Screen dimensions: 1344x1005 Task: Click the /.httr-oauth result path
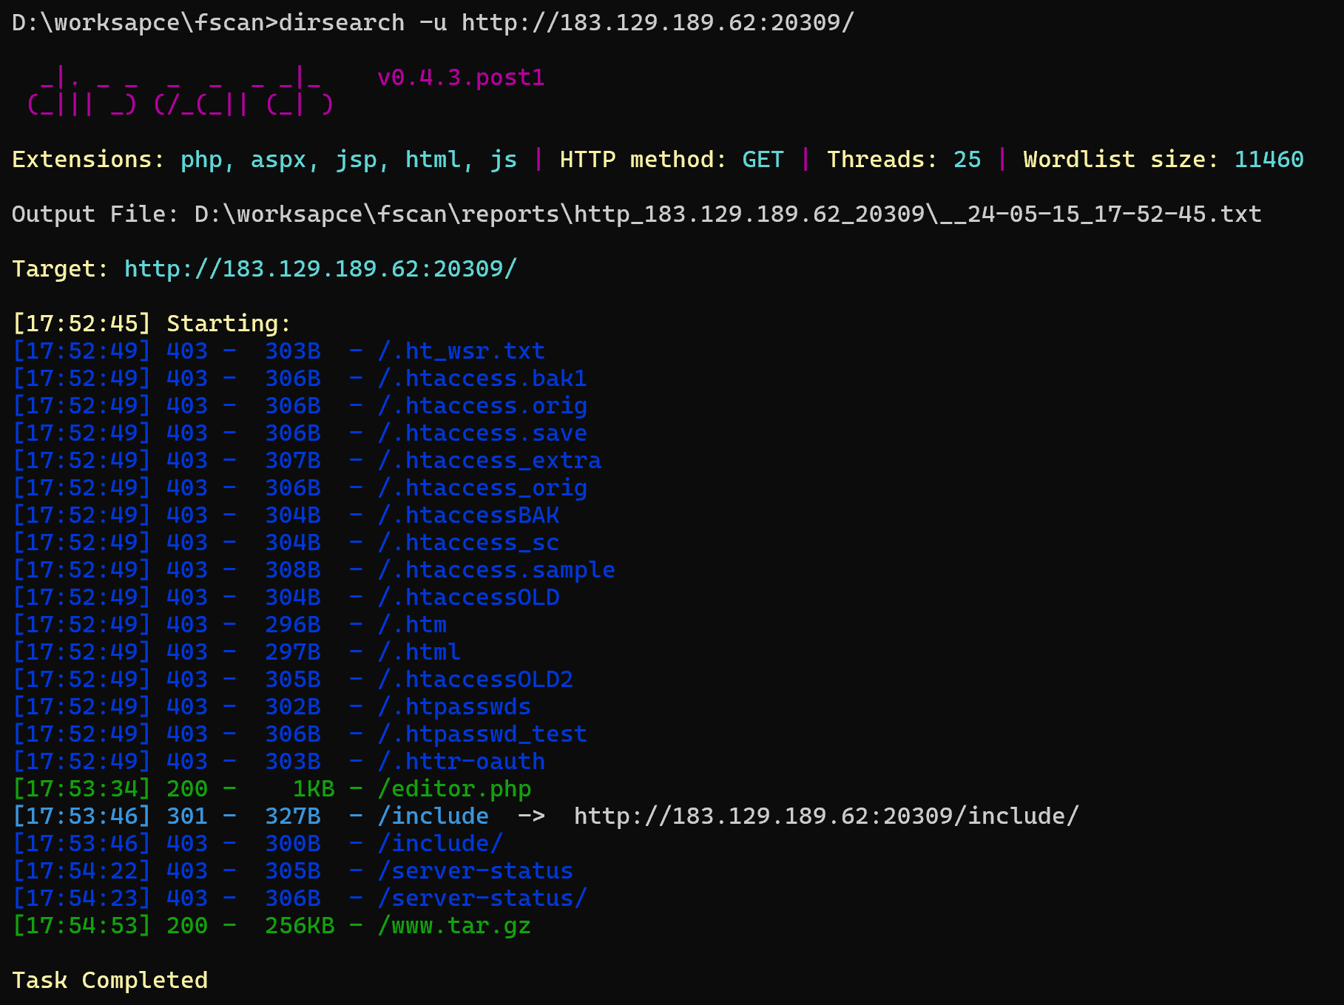(461, 762)
